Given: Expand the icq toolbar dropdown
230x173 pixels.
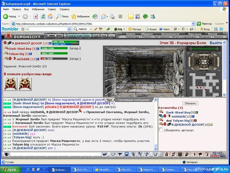Looking at the screenshot, I should tap(124, 29).
